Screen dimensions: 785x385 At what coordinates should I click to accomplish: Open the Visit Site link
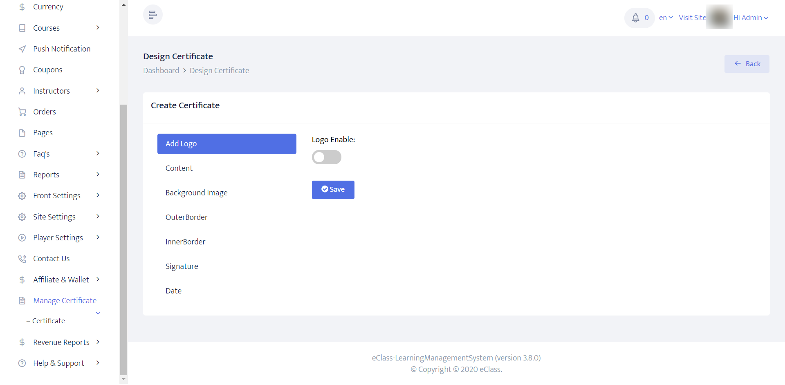[692, 18]
